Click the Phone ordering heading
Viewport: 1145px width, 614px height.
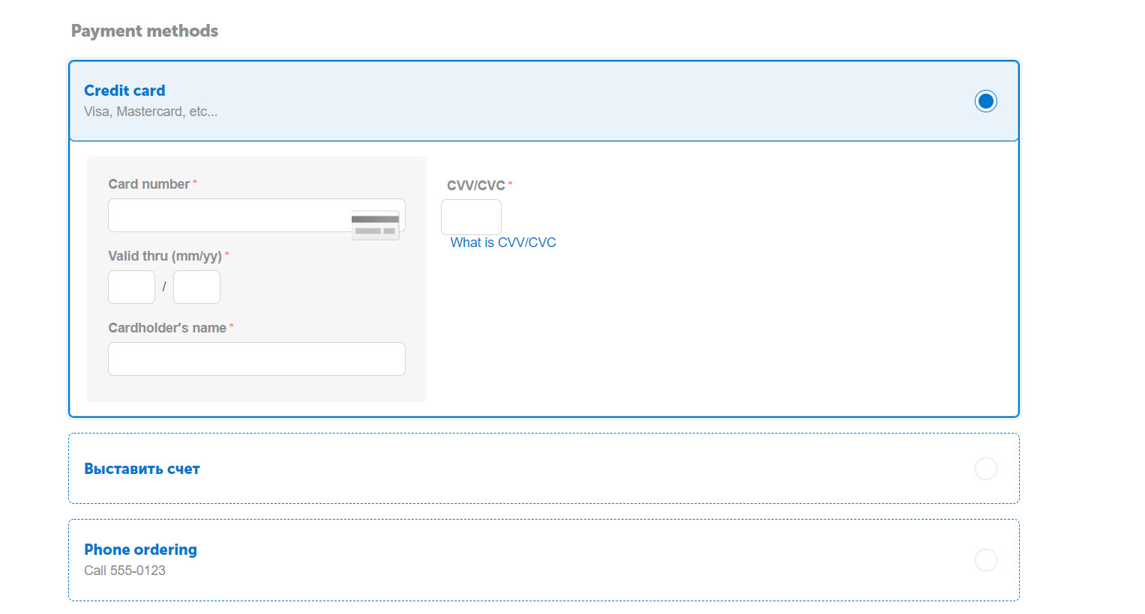pyautogui.click(x=140, y=550)
